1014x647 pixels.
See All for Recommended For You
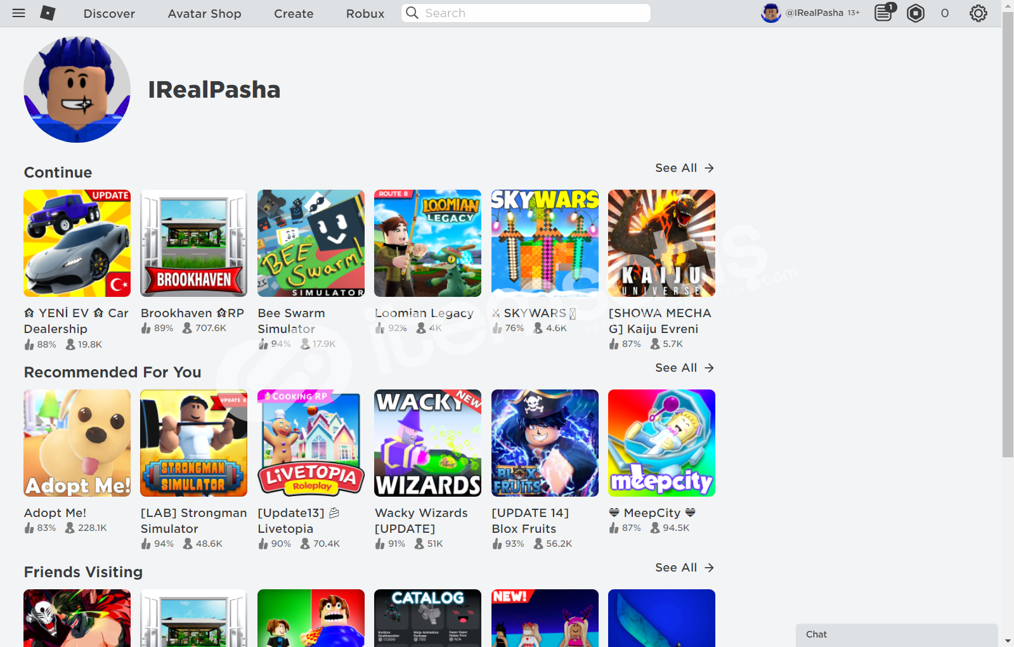click(684, 368)
